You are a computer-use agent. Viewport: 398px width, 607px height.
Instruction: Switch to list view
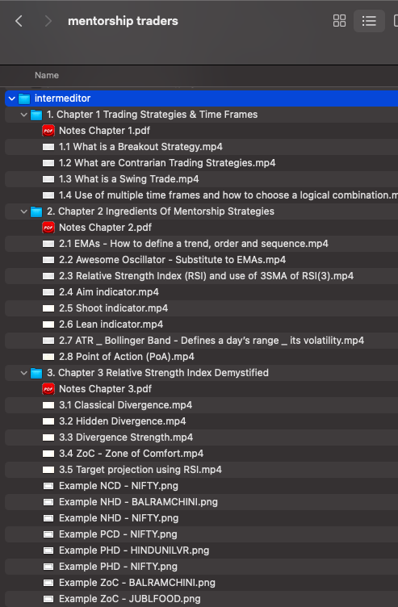click(x=369, y=21)
